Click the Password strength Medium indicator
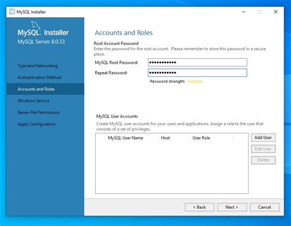 tap(195, 81)
